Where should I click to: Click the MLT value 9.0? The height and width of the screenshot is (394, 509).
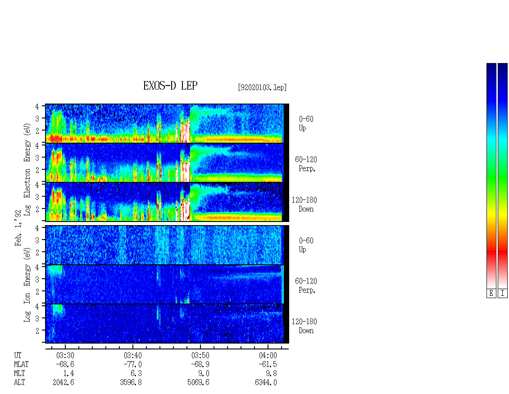[204, 374]
